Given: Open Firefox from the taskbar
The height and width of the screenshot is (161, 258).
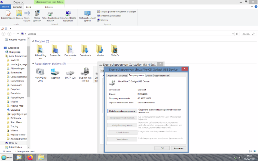Looking at the screenshot, I should [30, 157].
